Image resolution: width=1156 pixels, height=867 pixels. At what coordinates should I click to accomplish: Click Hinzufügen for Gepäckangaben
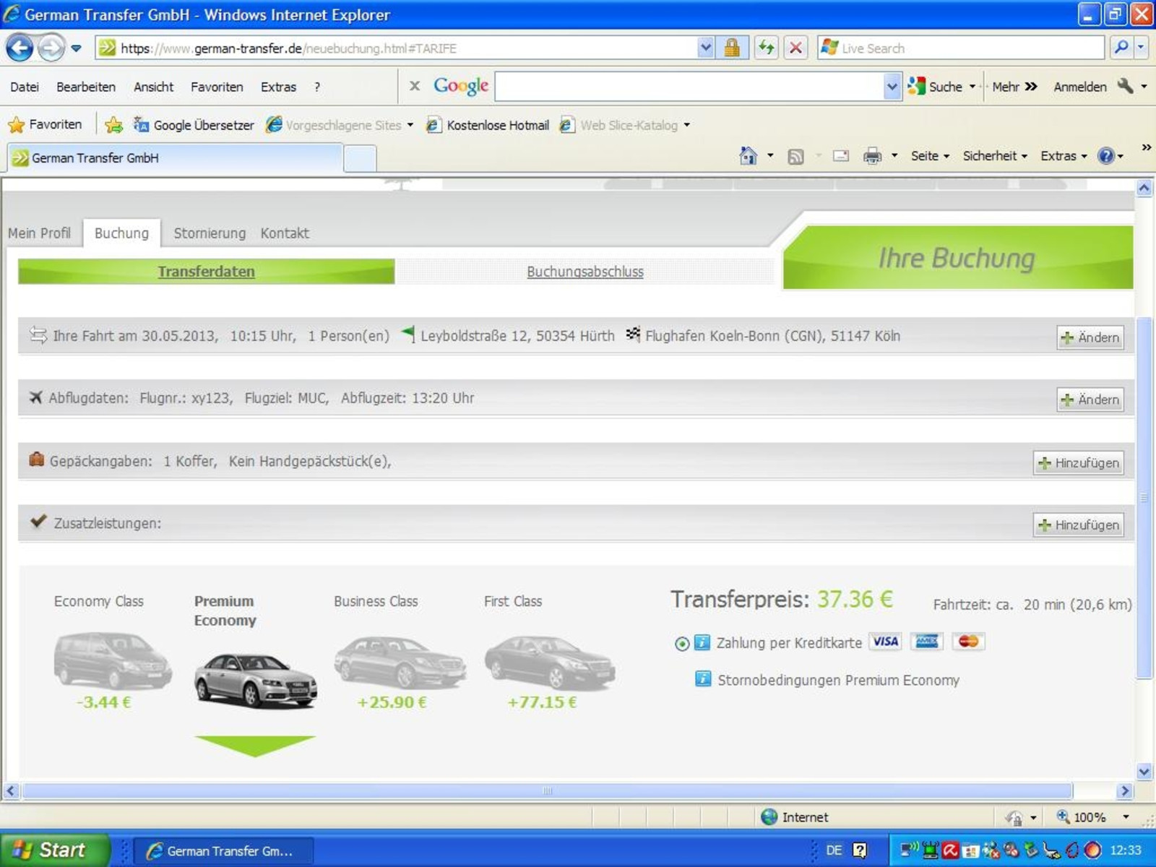click(1079, 463)
